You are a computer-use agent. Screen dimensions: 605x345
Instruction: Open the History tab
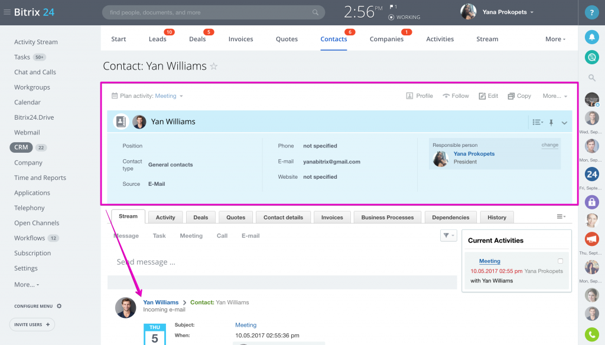click(496, 217)
